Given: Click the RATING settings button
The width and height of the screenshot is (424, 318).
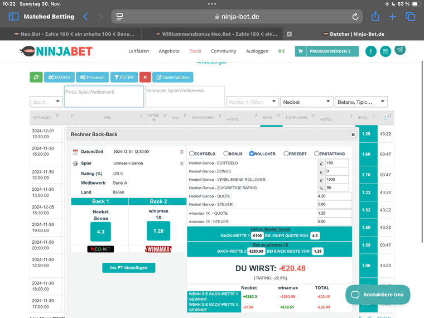Looking at the screenshot, I should (x=59, y=78).
